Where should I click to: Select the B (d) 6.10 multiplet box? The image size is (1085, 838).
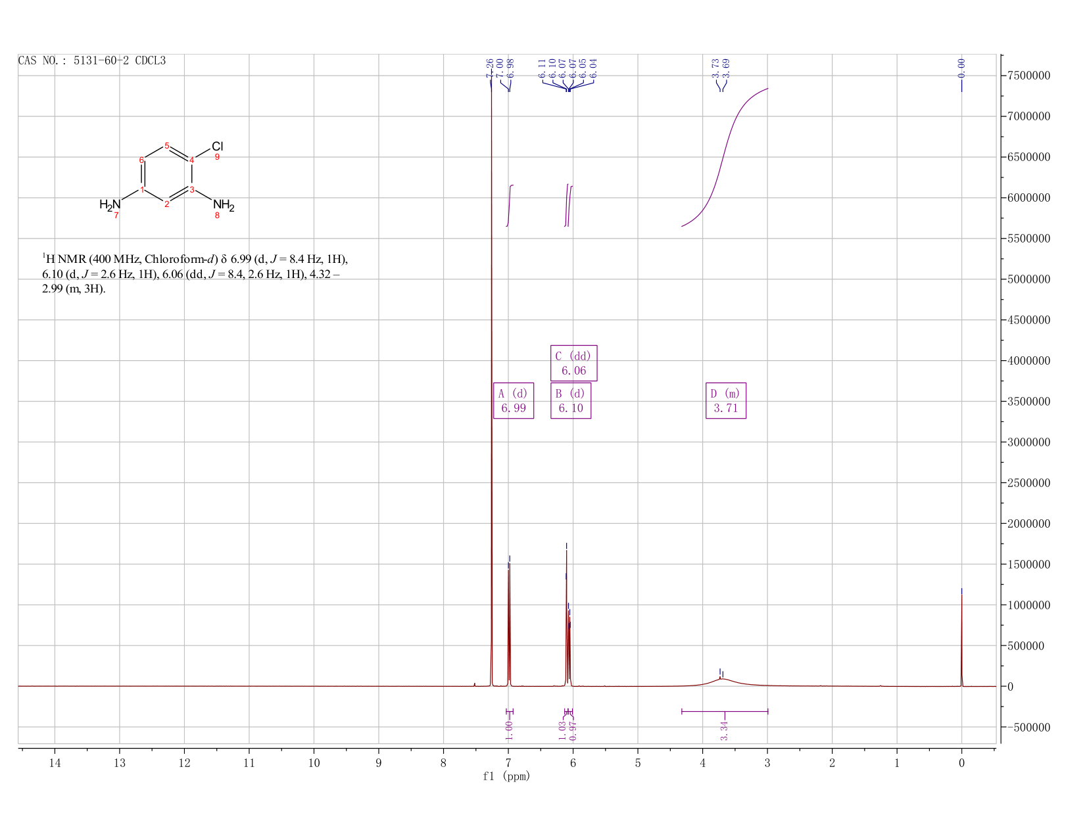click(x=571, y=401)
